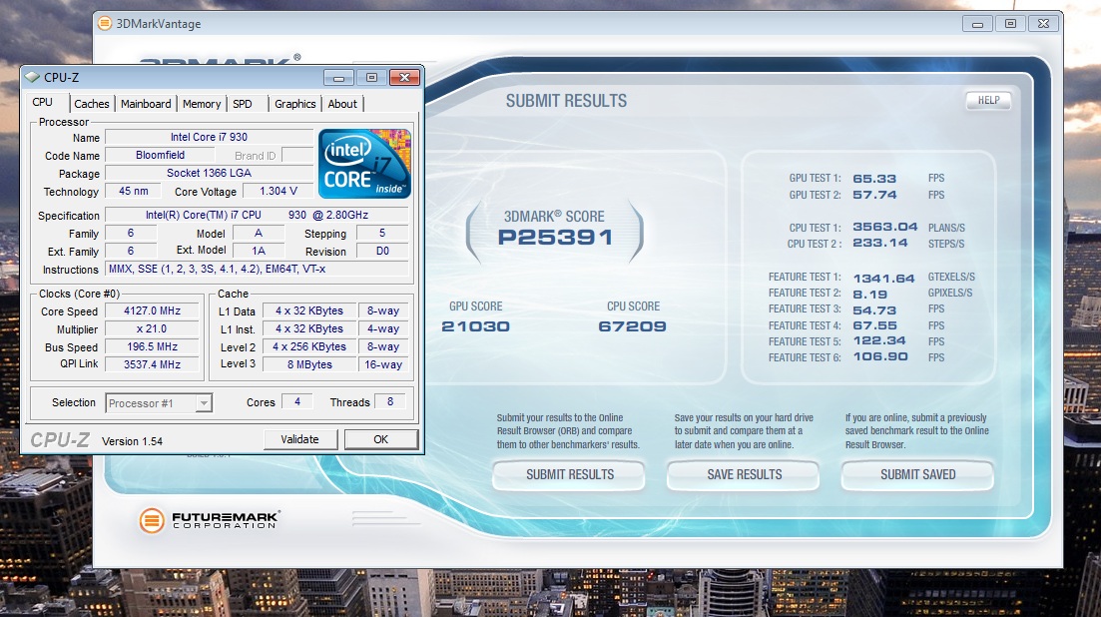Click the SUBMIT RESULTS button
This screenshot has height=617, width=1101.
point(569,474)
